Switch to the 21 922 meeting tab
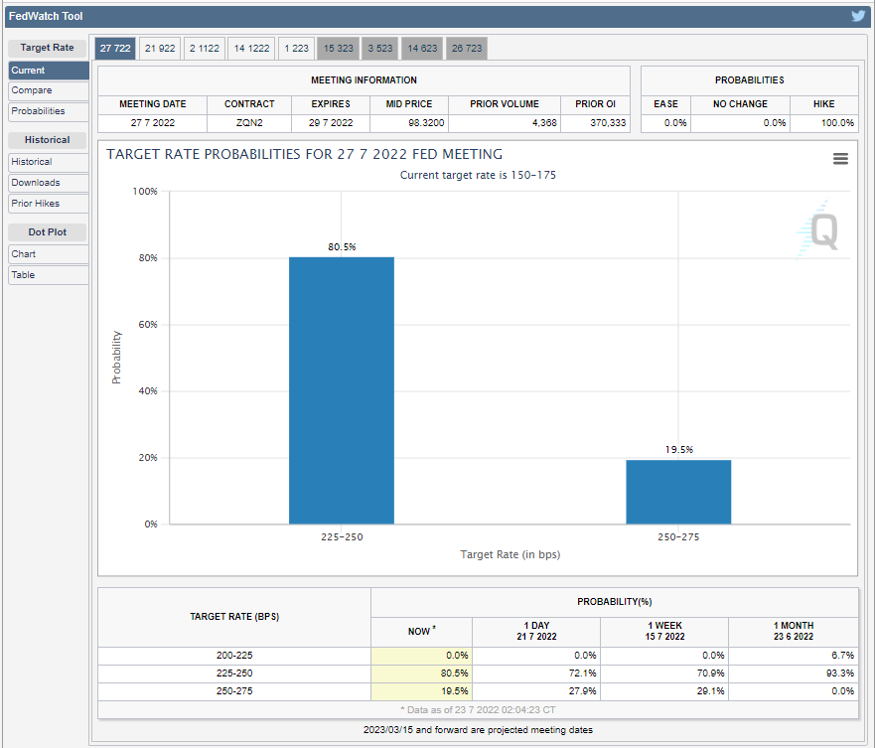The image size is (875, 748). 159,48
